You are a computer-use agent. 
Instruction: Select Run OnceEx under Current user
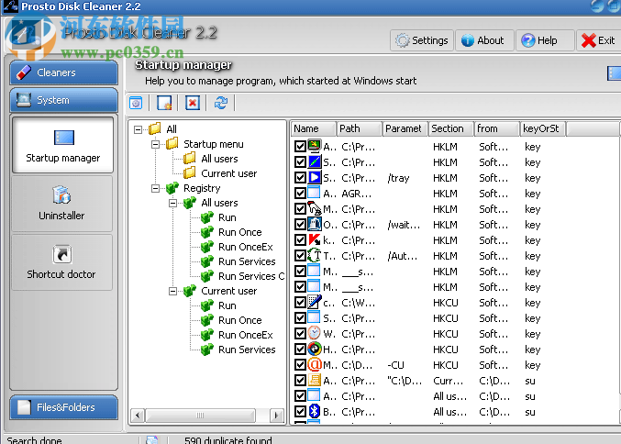tap(246, 335)
